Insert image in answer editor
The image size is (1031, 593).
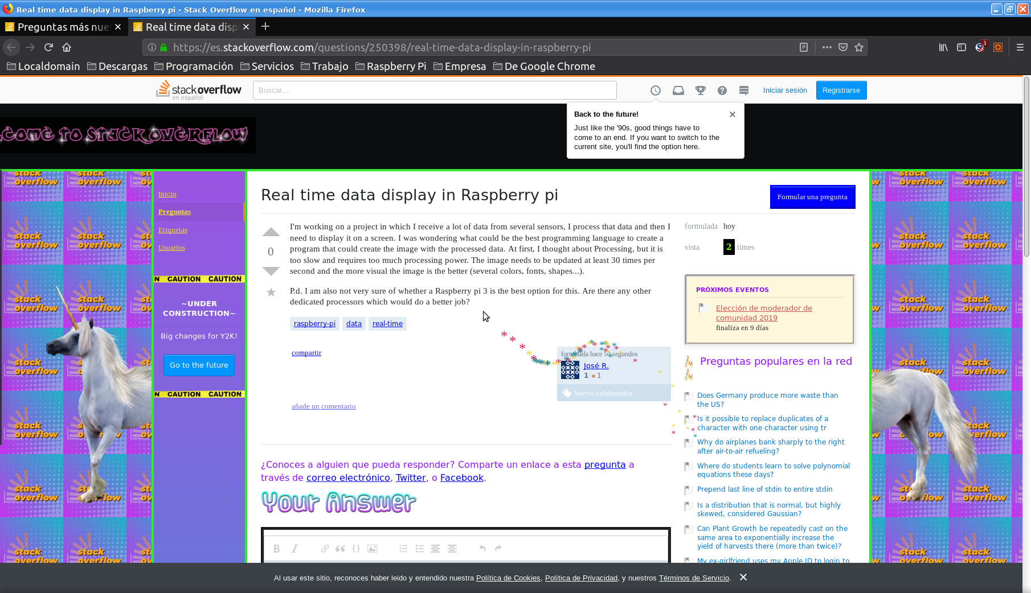tap(373, 549)
